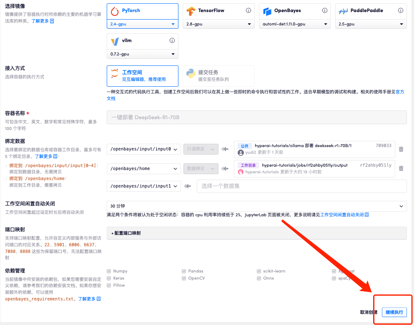414x325 pixels.
Task: Toggle the Pillow dependency checkbox
Action: pyautogui.click(x=109, y=285)
